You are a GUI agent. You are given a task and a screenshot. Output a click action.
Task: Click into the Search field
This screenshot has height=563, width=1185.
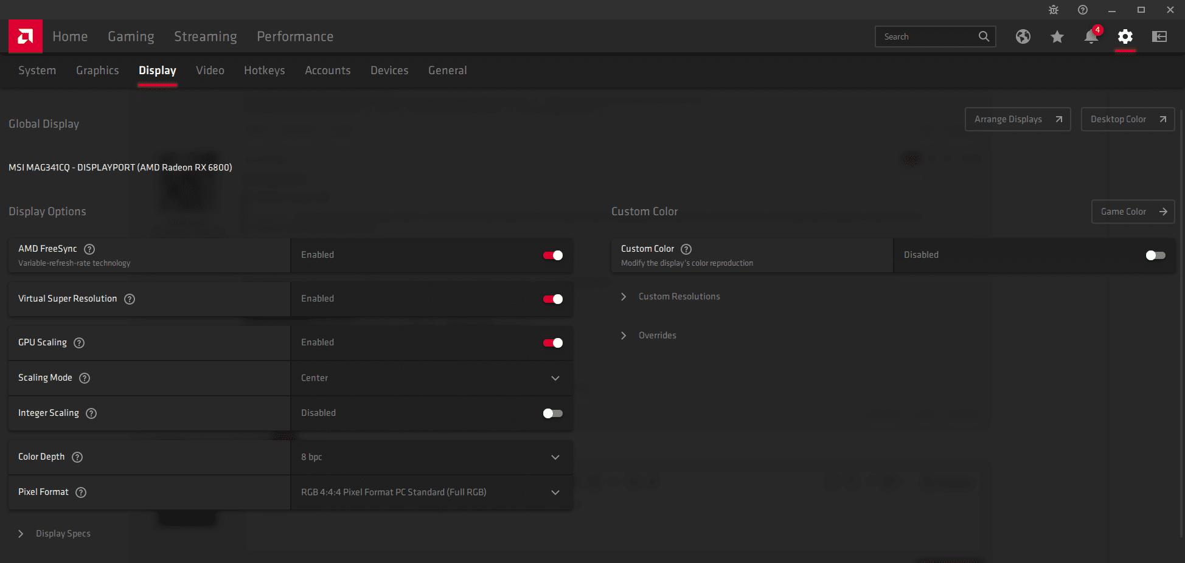[928, 36]
